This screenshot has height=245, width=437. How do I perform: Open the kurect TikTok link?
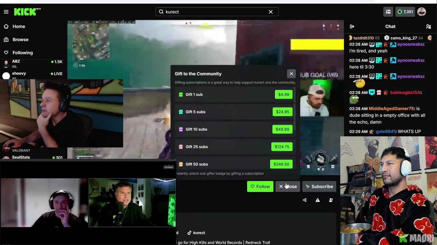point(196,233)
